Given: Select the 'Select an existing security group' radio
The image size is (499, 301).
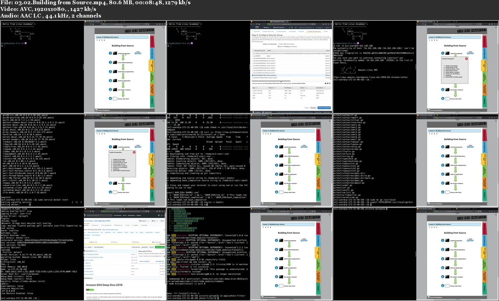Looking at the screenshot, I should [x=278, y=46].
